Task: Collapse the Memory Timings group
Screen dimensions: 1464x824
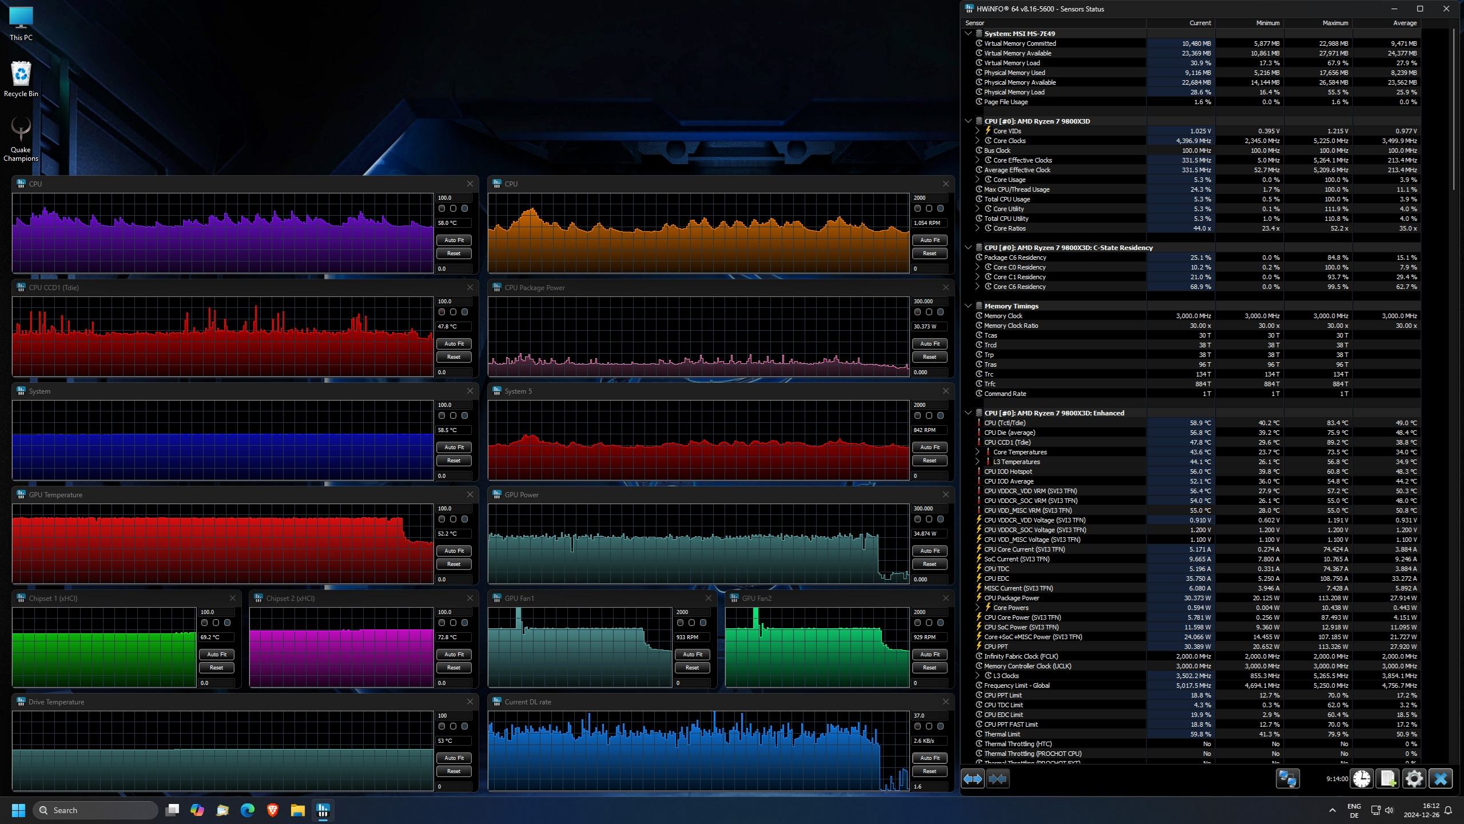Action: click(x=968, y=306)
